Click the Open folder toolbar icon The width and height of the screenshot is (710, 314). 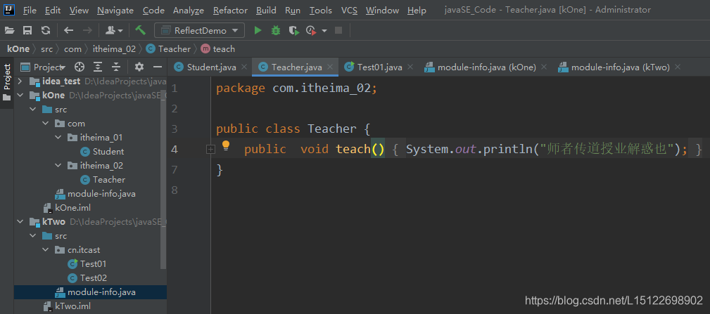pyautogui.click(x=10, y=30)
